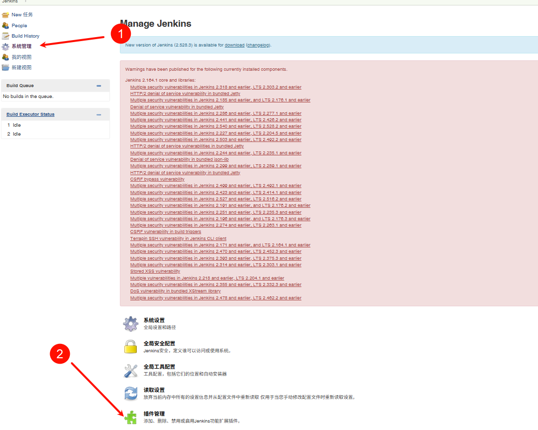Image resolution: width=538 pixels, height=430 pixels.
Task: Open advisory for Jenkins 2.423 and earlier
Action: [x=215, y=192]
